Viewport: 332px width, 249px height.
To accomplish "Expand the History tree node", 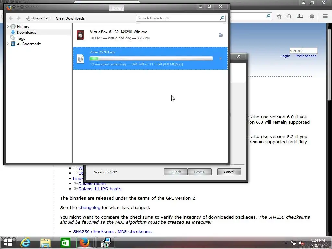I will click(8, 27).
